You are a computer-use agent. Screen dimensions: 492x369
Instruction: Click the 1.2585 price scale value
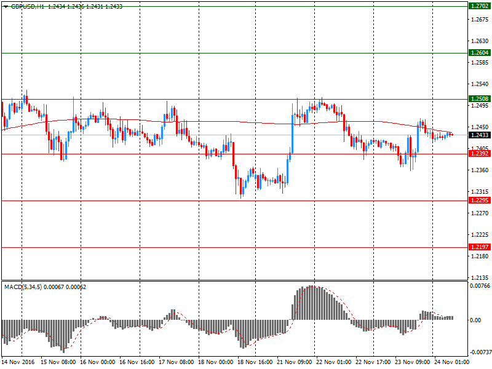(x=480, y=63)
